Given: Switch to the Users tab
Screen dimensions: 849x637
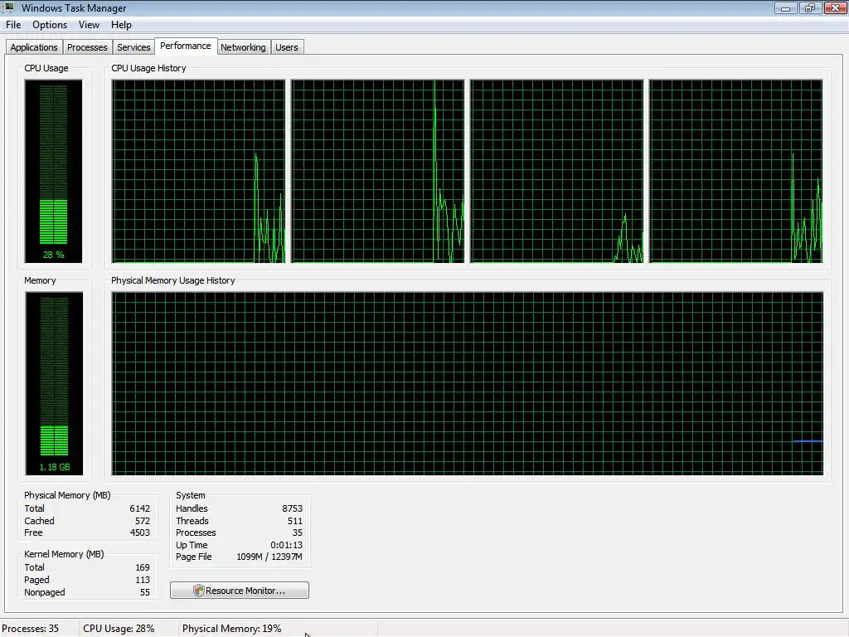Looking at the screenshot, I should (x=286, y=47).
